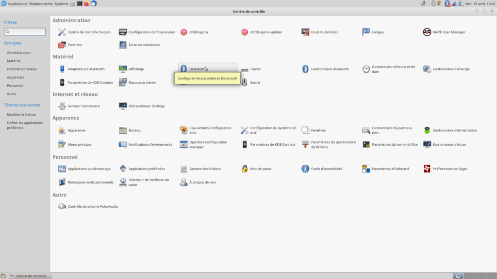Open Paramètres du gestionnaire de fichiers icon

(305, 144)
